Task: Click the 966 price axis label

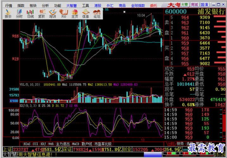Action: [x=15, y=36]
